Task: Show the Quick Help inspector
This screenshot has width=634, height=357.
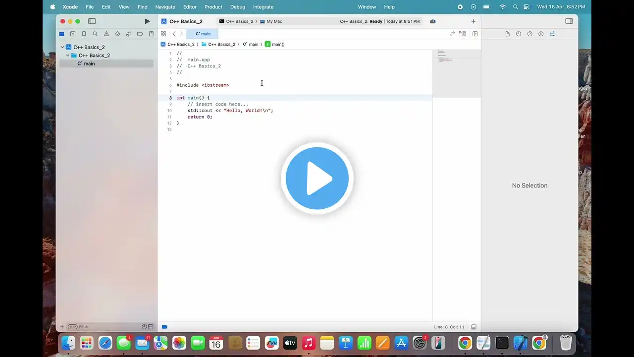Action: [530, 34]
